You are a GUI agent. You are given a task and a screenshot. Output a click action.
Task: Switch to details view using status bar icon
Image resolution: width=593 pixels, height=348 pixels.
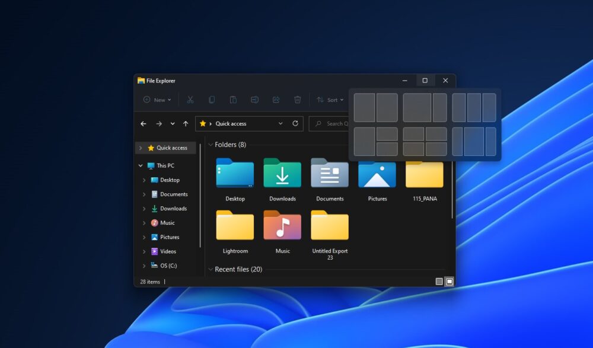coord(438,280)
